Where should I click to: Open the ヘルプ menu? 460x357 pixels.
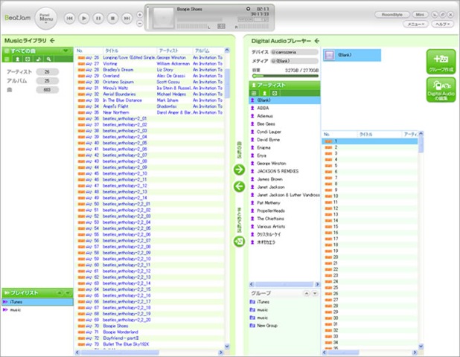[442, 25]
